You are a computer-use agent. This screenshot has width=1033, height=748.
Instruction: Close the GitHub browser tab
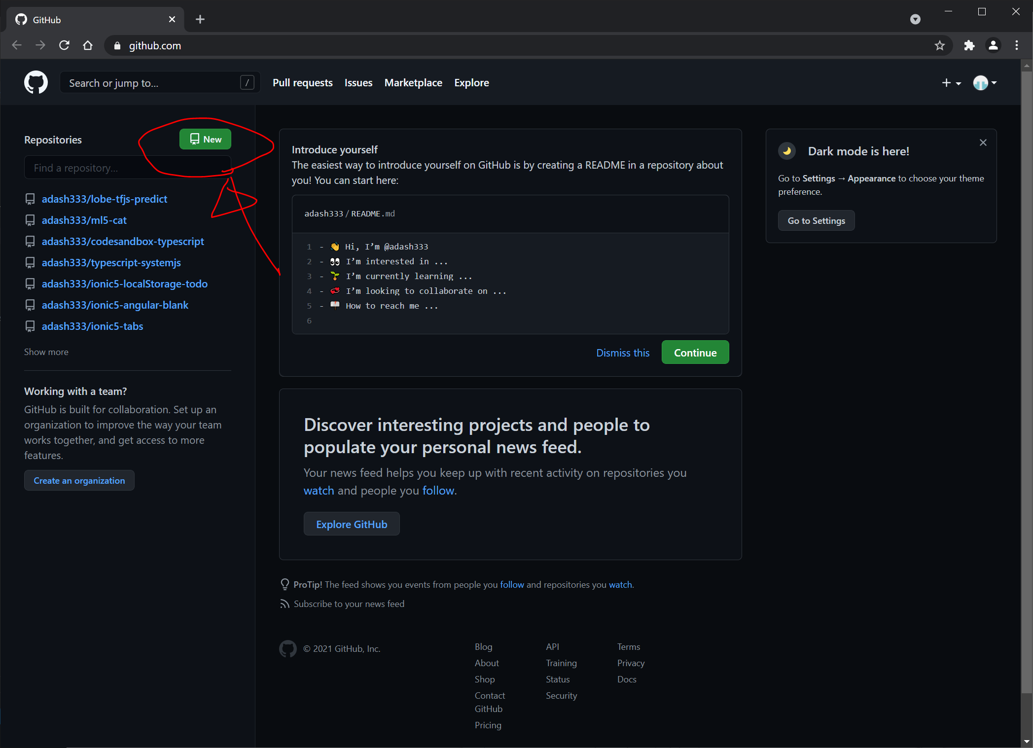[172, 19]
